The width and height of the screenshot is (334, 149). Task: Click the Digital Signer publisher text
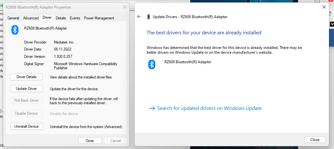(x=86, y=66)
